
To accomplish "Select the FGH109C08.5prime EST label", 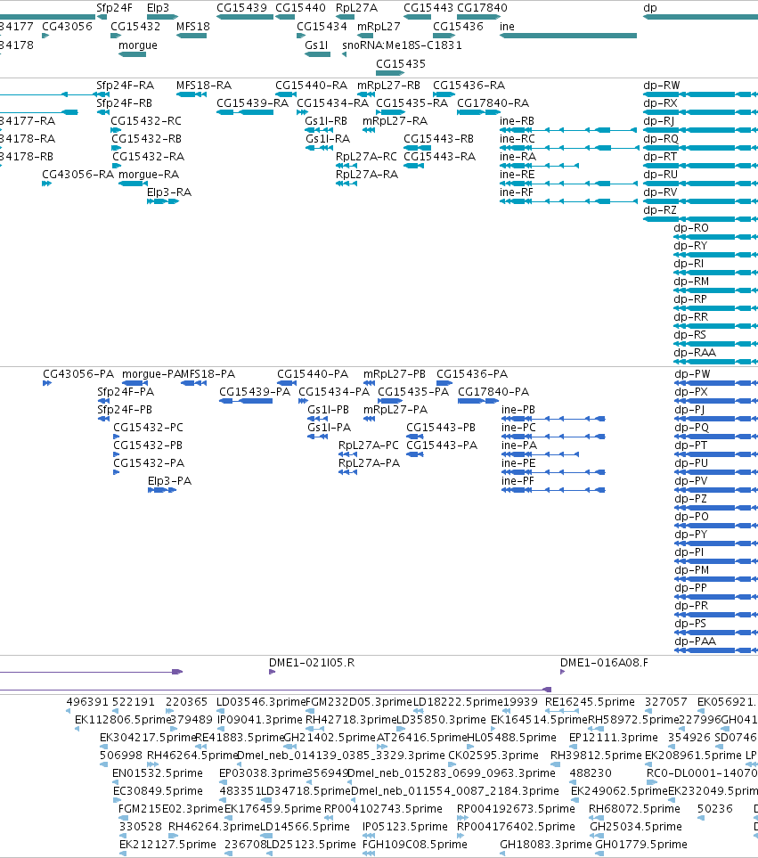I will coord(415,845).
